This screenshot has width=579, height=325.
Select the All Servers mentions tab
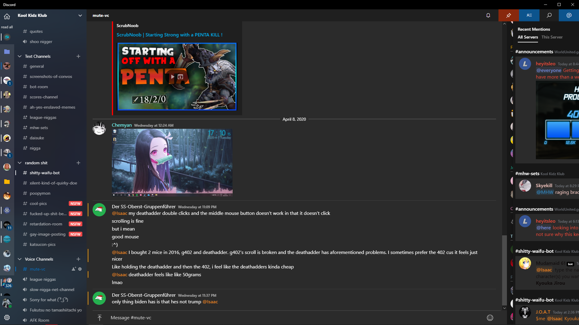(x=528, y=37)
